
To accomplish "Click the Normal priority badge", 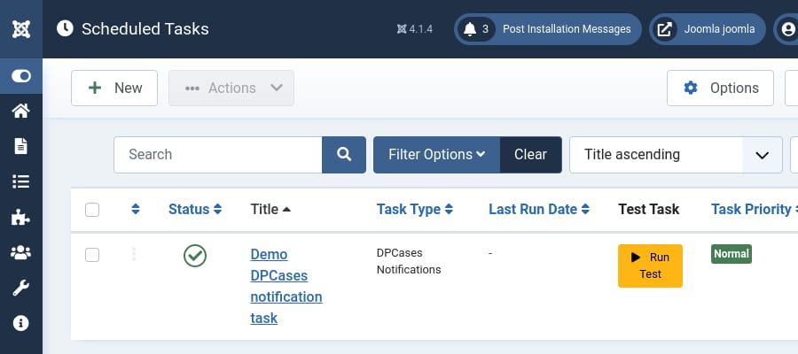I will pyautogui.click(x=731, y=254).
